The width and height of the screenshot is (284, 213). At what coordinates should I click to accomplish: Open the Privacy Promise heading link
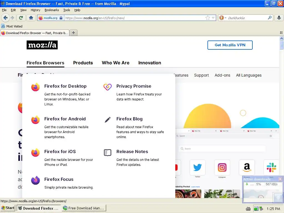tap(134, 86)
